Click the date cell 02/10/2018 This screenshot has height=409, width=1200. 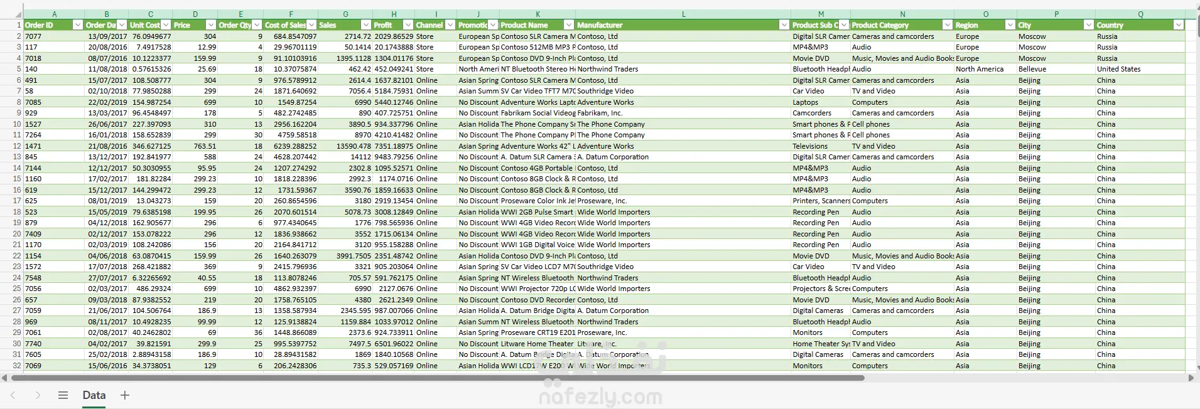click(x=106, y=91)
